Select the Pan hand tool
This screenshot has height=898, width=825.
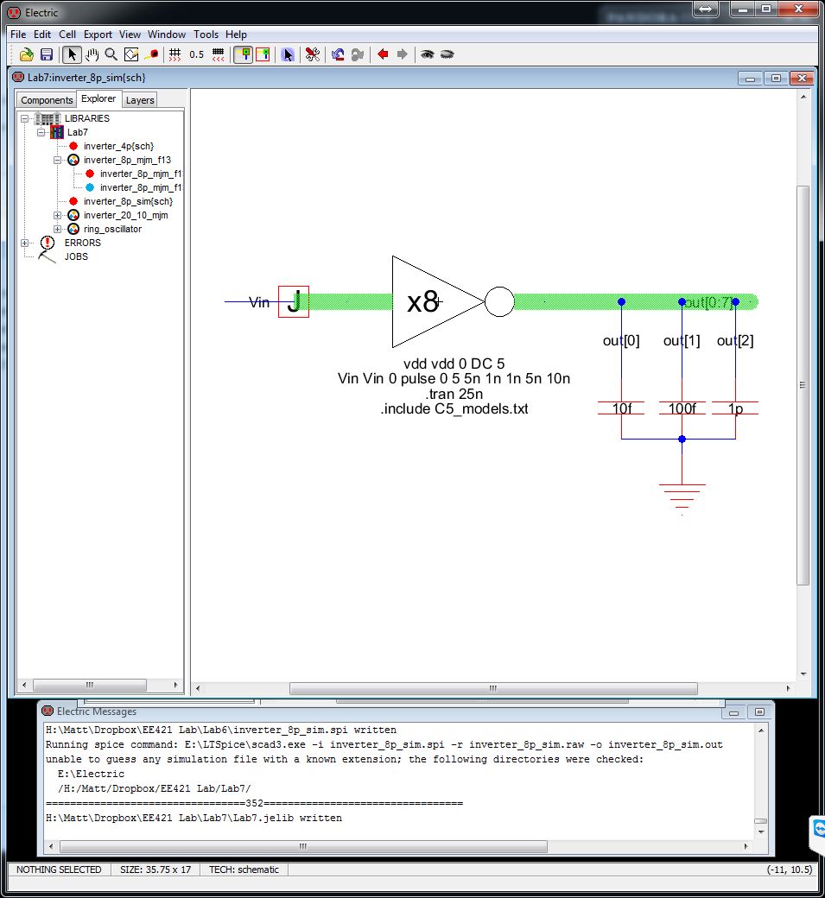pos(92,54)
